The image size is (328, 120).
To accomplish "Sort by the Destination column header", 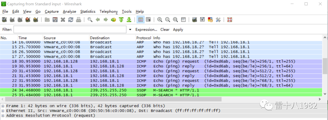I will point(112,38).
